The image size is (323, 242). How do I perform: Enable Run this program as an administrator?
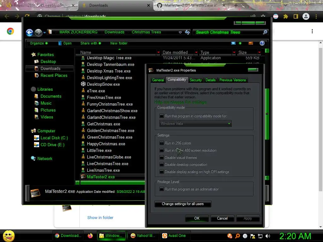pos(162,189)
